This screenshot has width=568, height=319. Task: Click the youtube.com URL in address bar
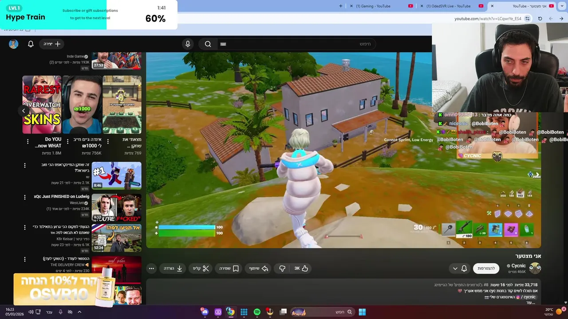pos(488,19)
